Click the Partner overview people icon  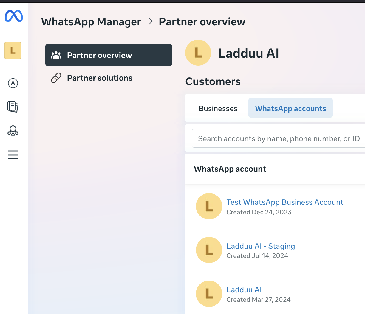[56, 55]
